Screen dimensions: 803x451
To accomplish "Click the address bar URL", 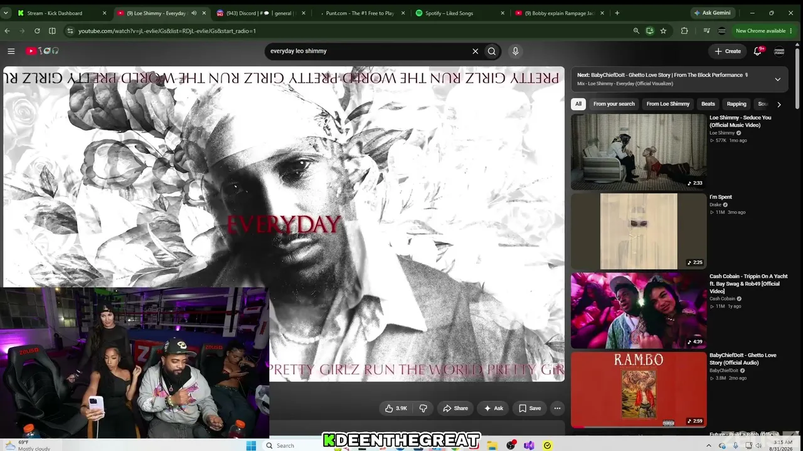I will tap(167, 31).
